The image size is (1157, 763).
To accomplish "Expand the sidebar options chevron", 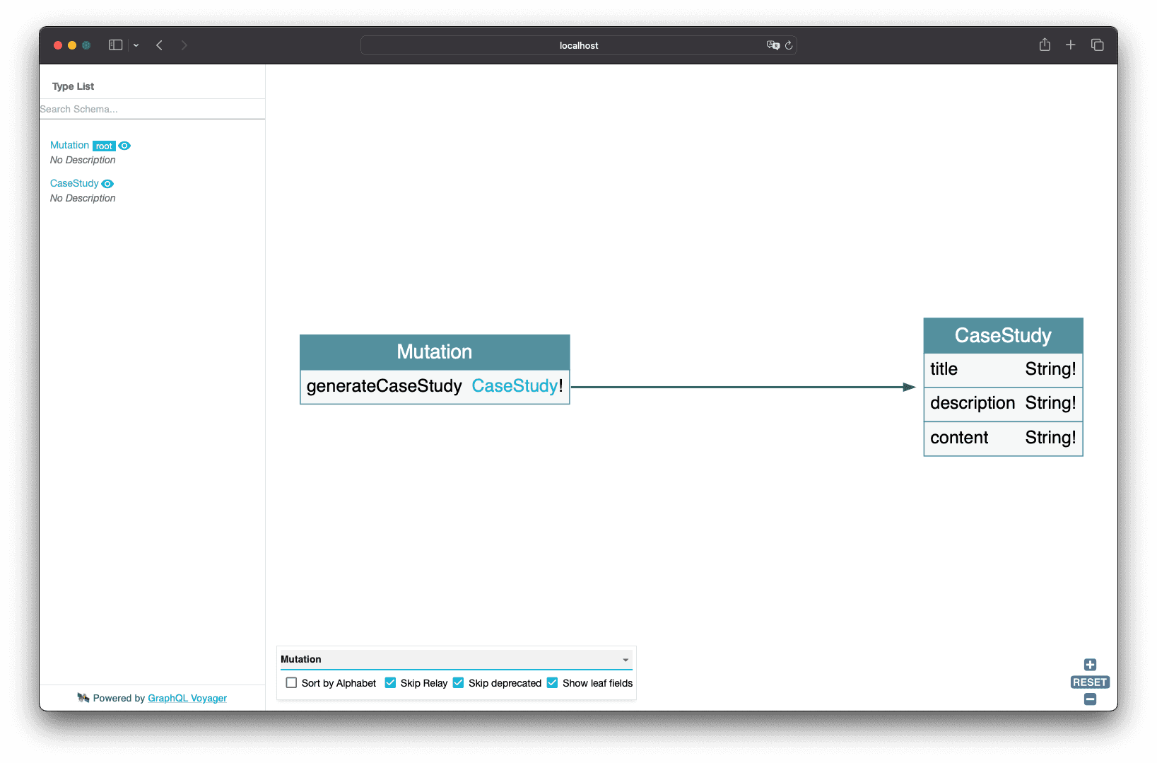I will tap(136, 45).
